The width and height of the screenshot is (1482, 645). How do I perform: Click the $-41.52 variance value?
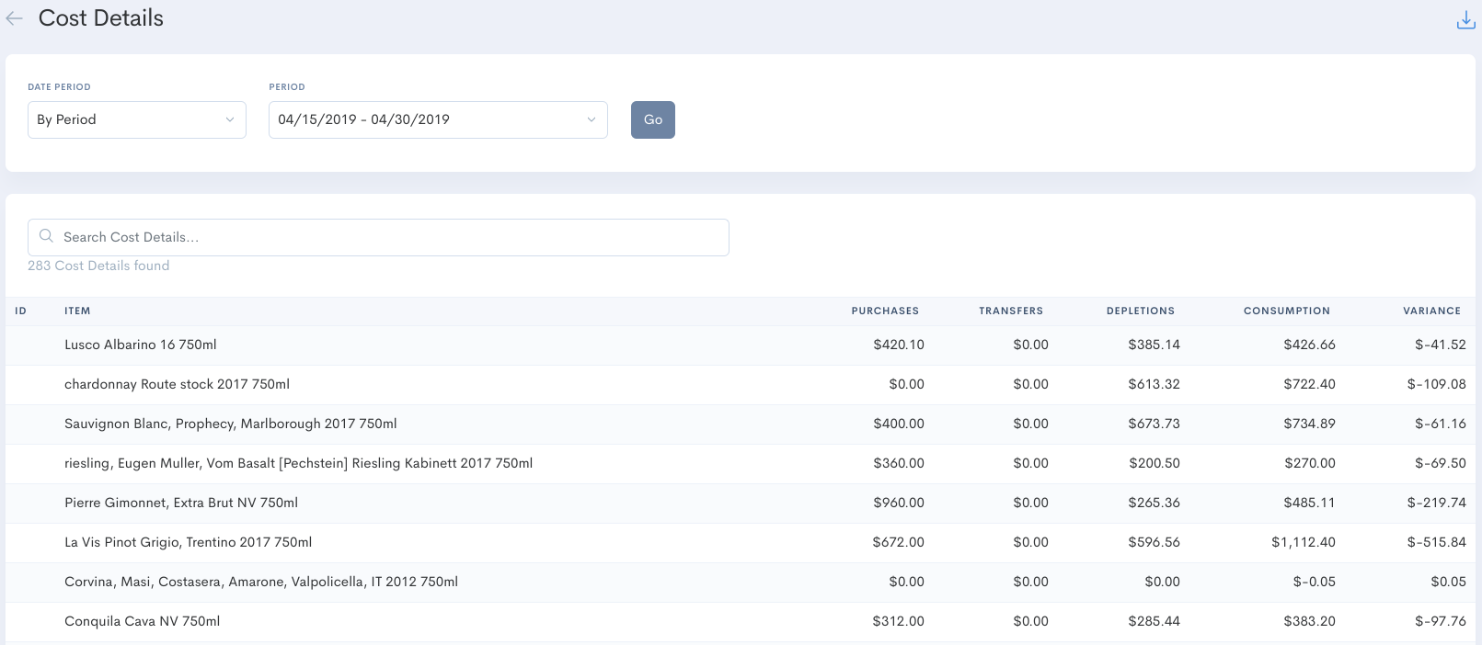click(x=1441, y=345)
